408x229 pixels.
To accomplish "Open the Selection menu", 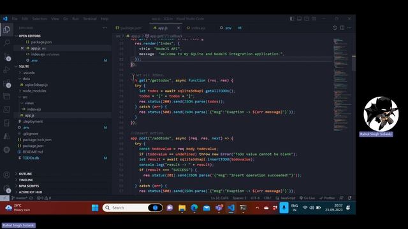I will [x=40, y=18].
